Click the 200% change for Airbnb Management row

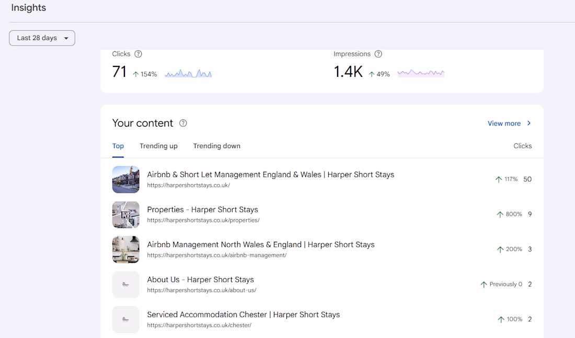(509, 249)
